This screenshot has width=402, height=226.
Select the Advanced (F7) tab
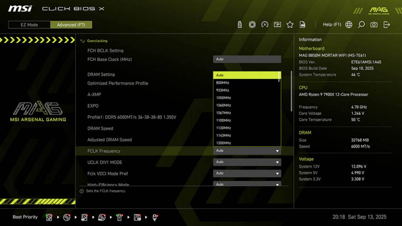coord(71,25)
